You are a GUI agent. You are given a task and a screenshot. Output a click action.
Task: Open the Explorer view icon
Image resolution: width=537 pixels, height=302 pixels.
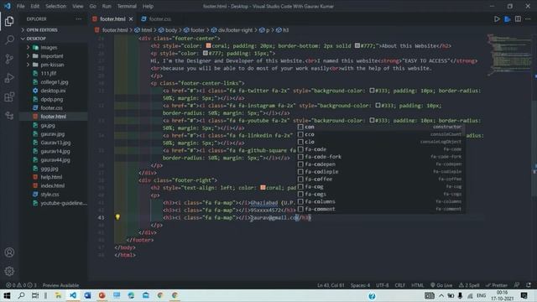[x=9, y=21]
